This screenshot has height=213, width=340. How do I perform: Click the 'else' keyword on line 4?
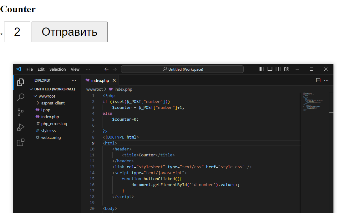pyautogui.click(x=107, y=114)
